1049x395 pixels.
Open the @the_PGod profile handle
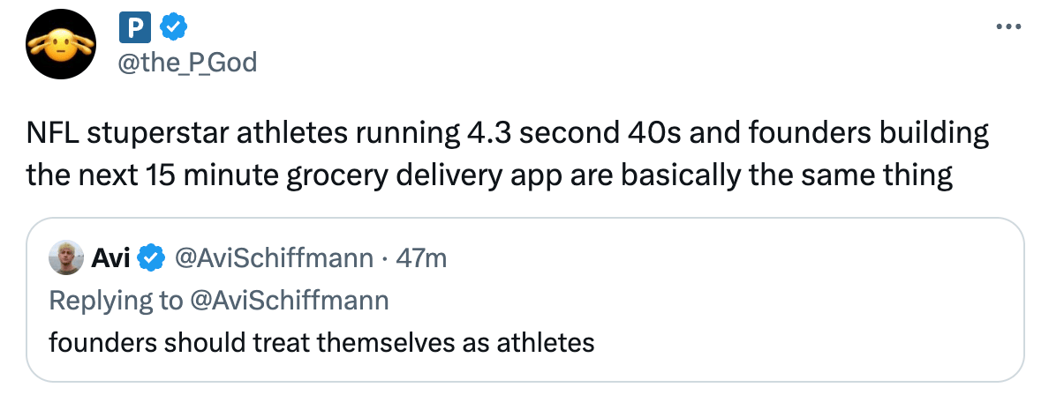187,63
